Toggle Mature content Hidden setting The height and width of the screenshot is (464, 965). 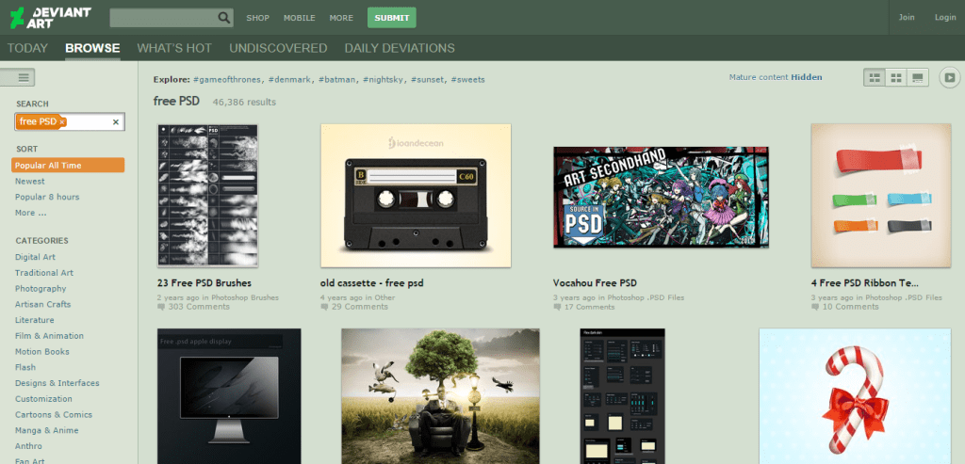(776, 77)
